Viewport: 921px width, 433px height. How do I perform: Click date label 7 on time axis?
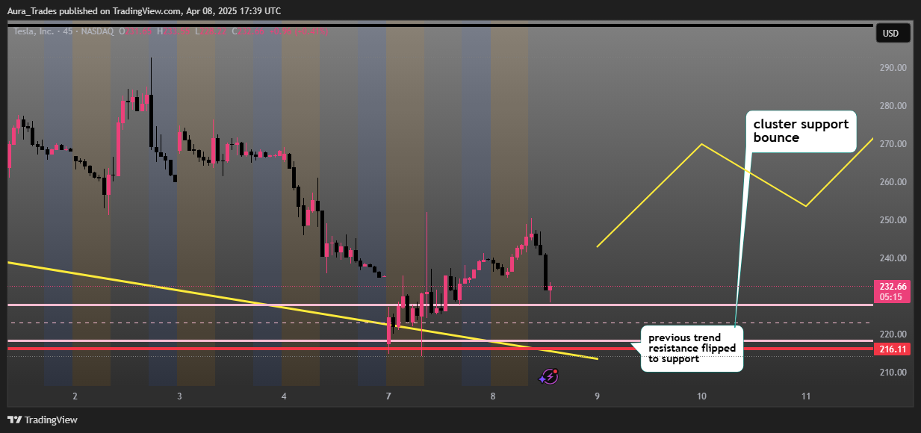(x=388, y=396)
